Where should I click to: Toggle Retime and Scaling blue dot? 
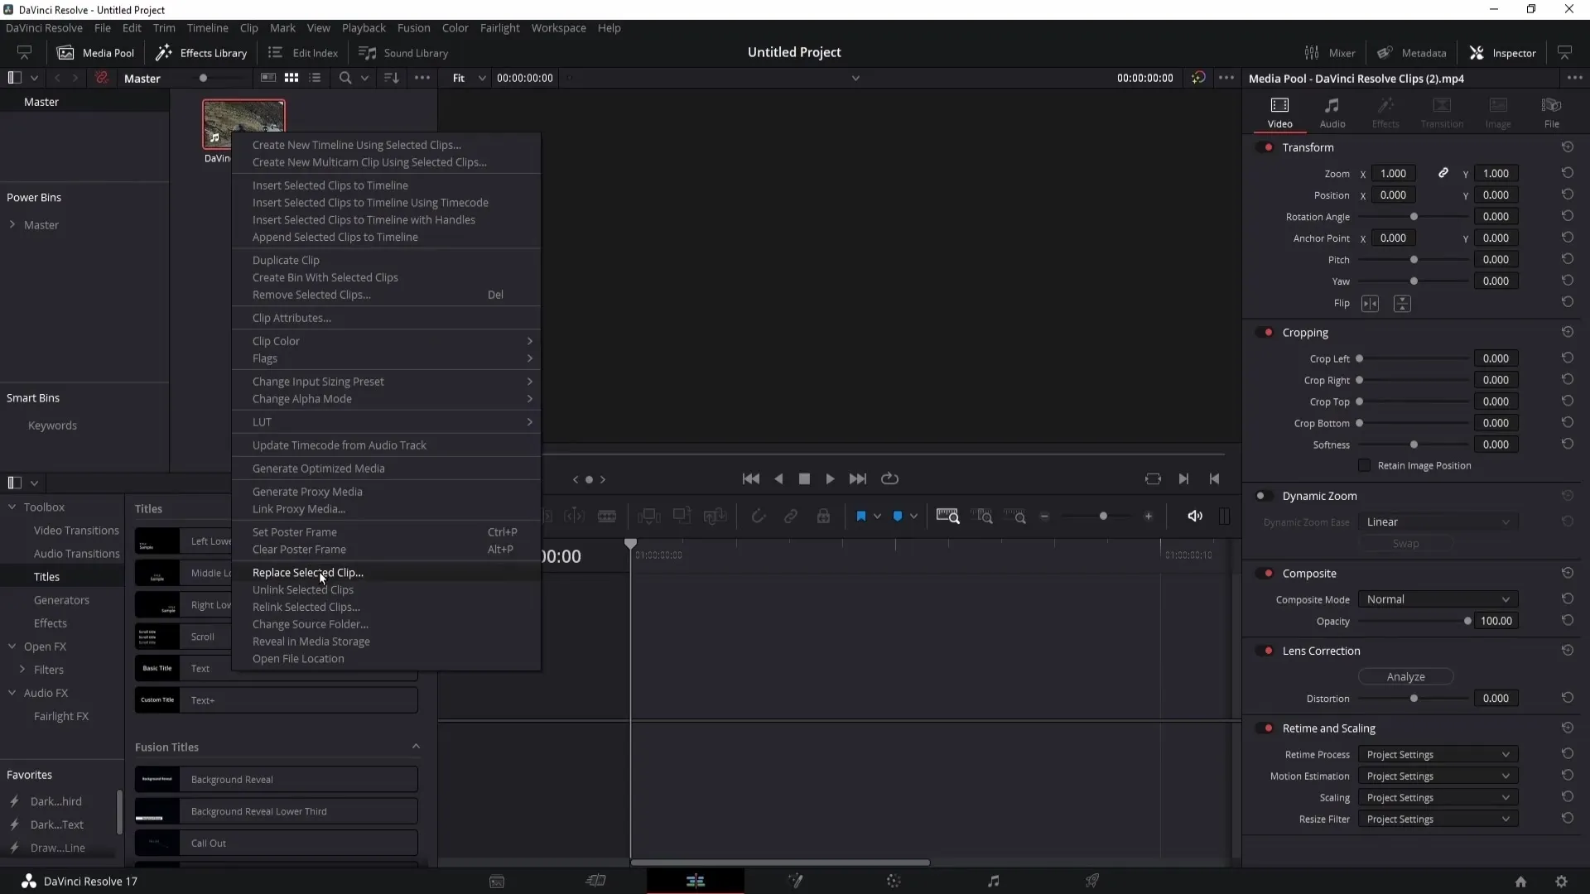click(1269, 728)
